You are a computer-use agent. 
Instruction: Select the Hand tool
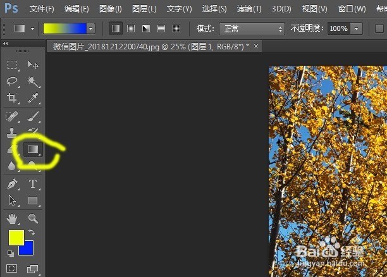point(12,219)
